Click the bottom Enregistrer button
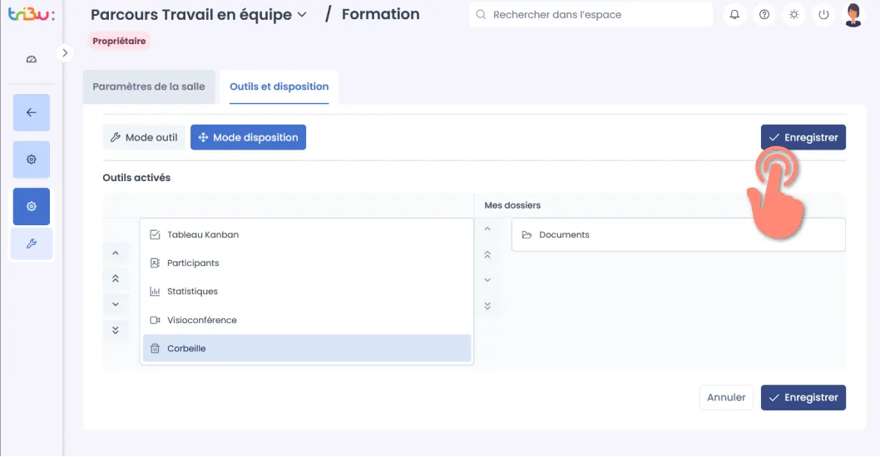This screenshot has height=457, width=880. click(803, 397)
